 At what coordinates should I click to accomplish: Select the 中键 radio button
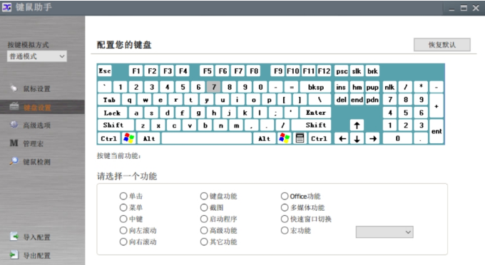[x=123, y=219]
